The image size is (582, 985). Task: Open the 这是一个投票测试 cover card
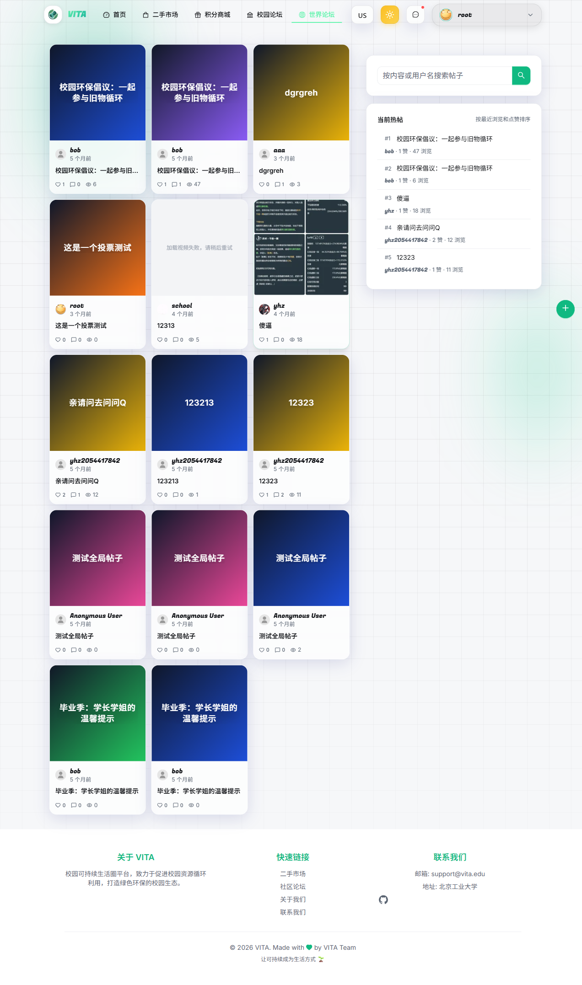tap(97, 248)
